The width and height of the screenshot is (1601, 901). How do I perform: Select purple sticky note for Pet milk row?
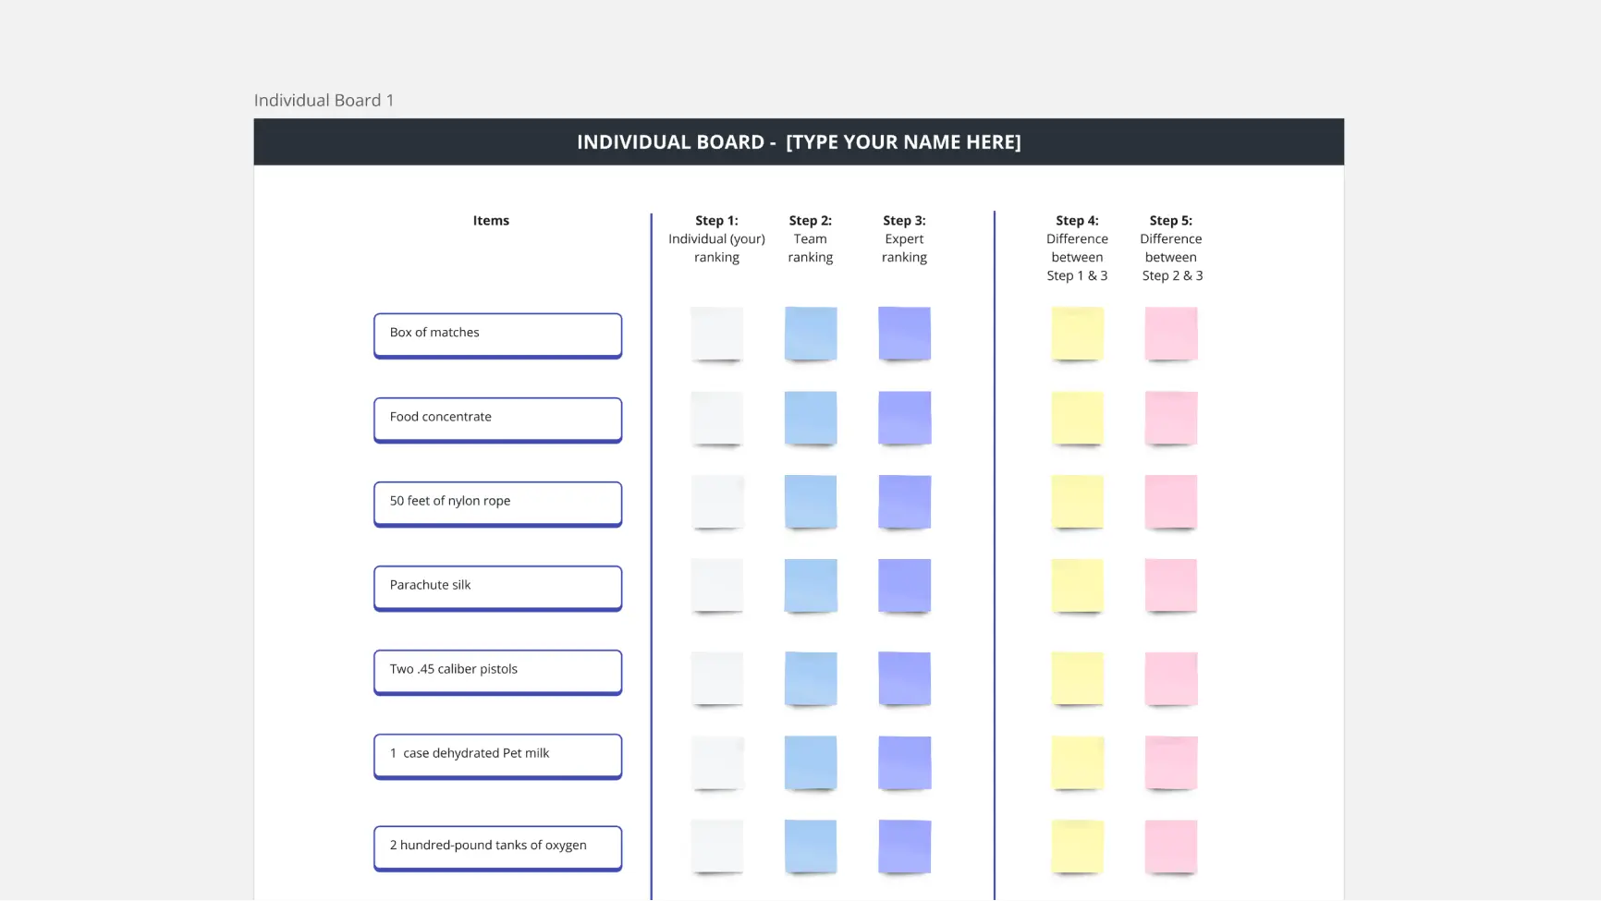[x=904, y=763]
